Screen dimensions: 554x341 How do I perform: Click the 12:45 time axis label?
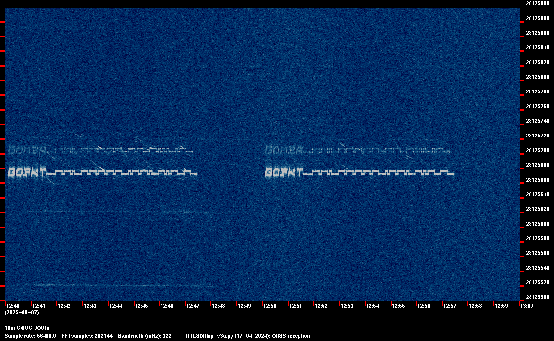(141, 306)
